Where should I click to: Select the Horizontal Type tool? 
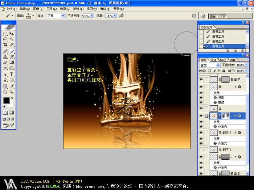(x=12, y=74)
